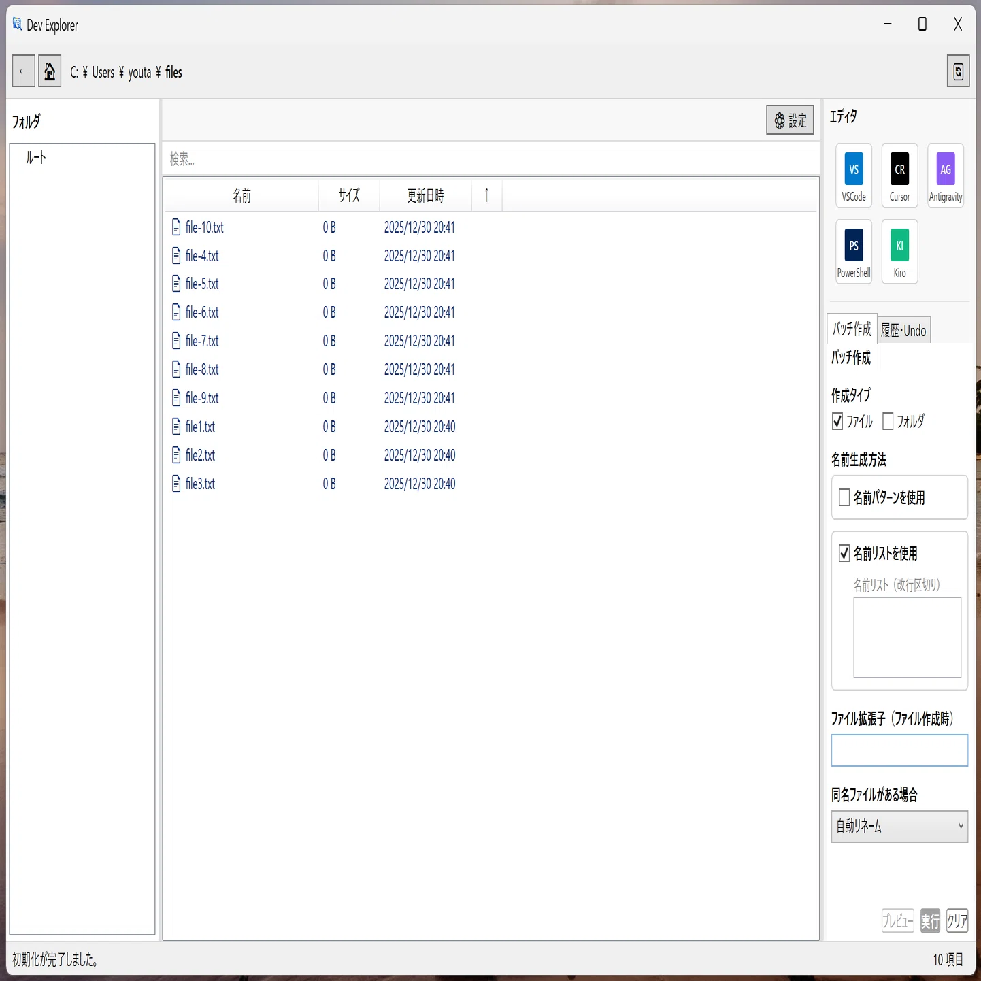Click the file icon of file-10.txt
Image resolution: width=981 pixels, height=981 pixels.
176,227
